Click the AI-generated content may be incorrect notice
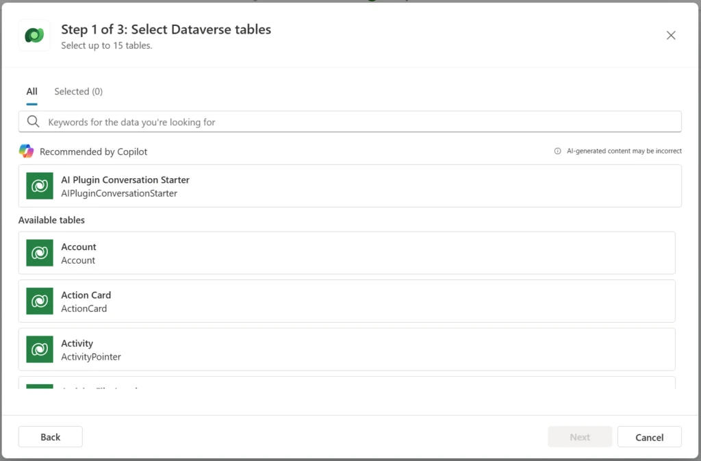This screenshot has height=461, width=701. (624, 151)
